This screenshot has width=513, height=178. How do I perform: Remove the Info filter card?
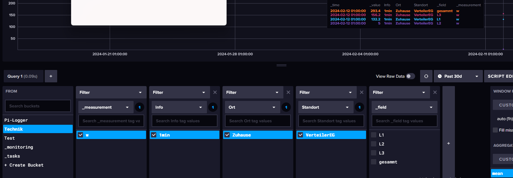(x=215, y=92)
